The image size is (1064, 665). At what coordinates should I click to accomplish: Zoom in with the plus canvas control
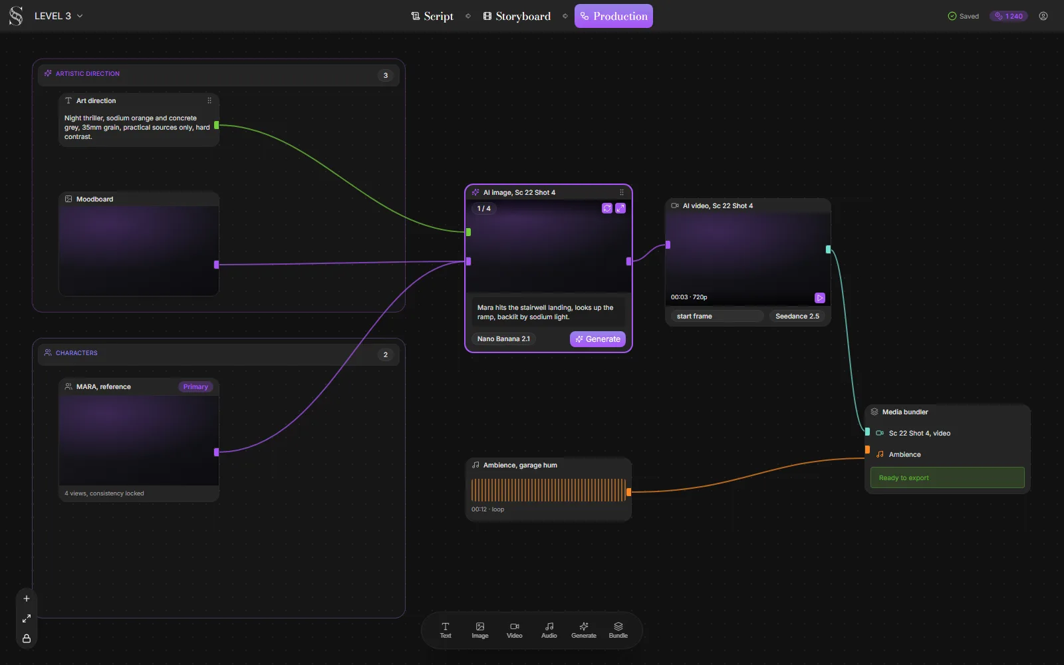pyautogui.click(x=27, y=598)
